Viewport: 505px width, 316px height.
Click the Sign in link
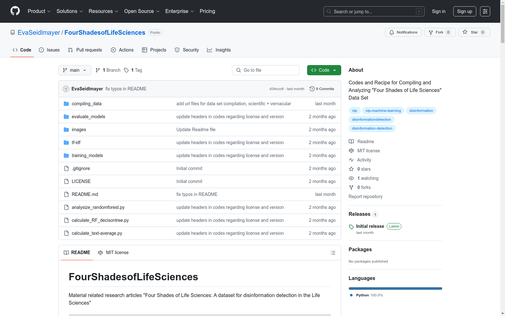(439, 11)
